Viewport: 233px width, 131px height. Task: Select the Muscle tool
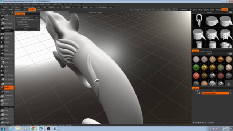tap(7, 100)
